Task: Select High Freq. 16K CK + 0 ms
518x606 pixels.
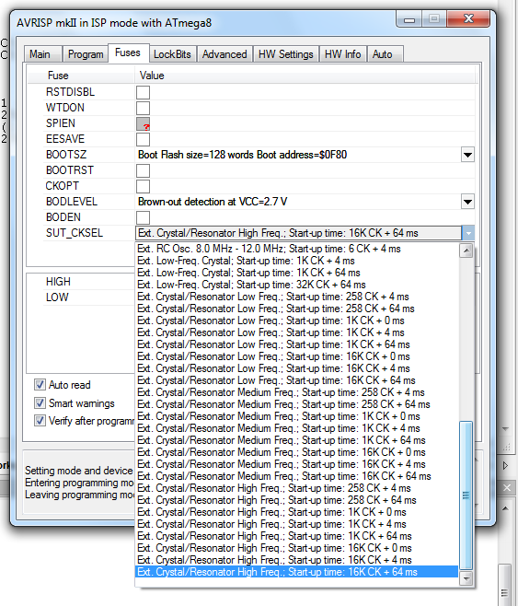Action: coord(297,548)
